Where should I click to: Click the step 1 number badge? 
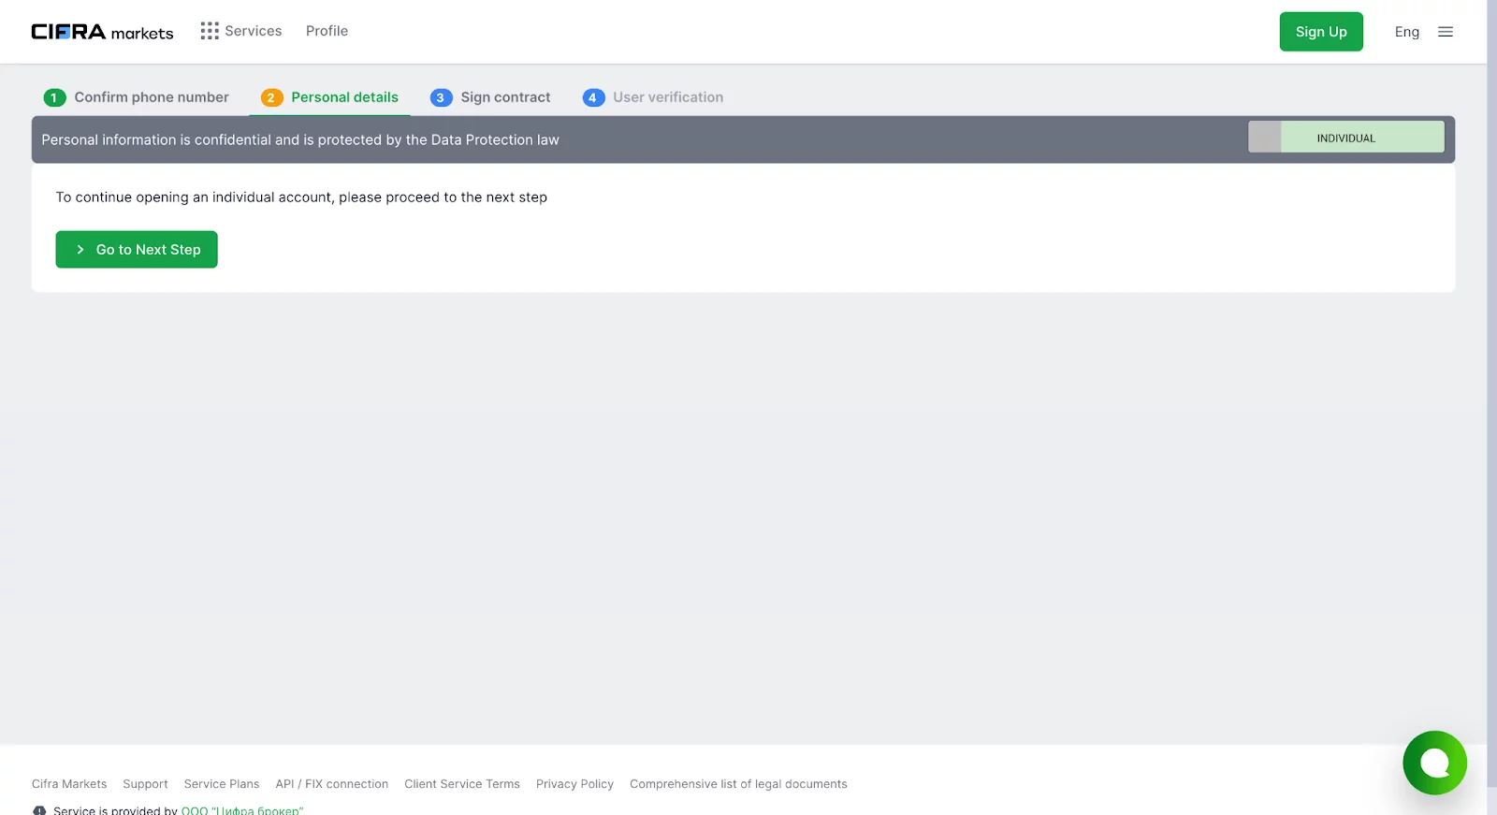pos(54,97)
